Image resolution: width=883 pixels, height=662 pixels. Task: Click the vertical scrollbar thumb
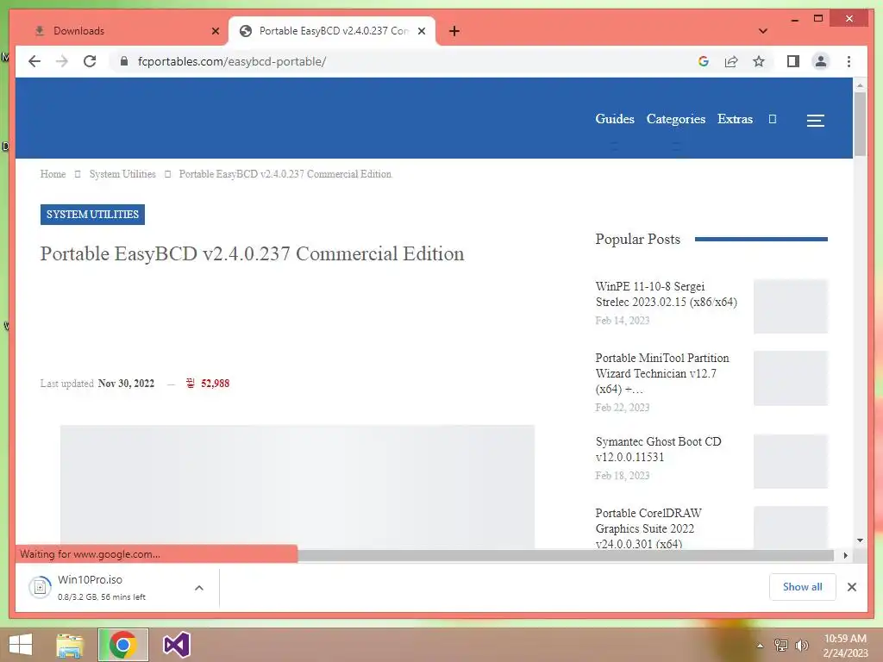(860, 123)
